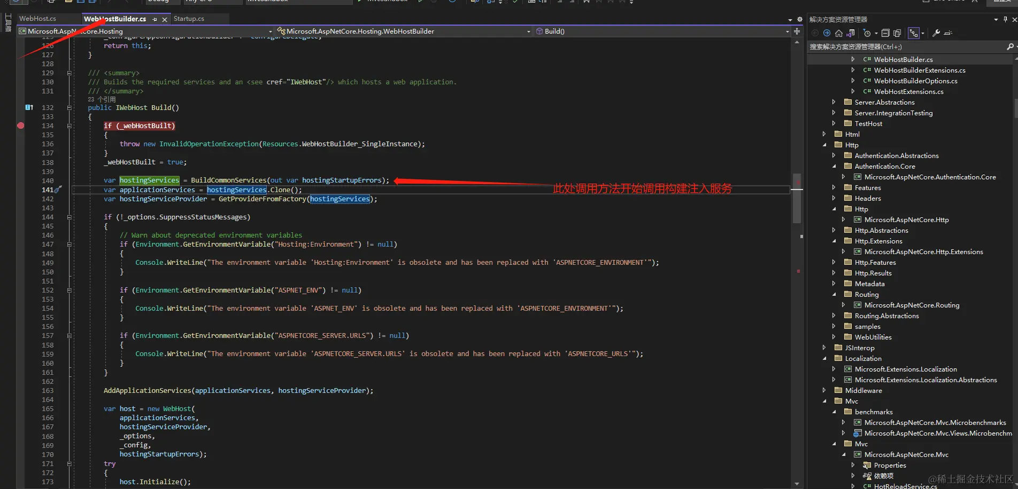Collapse the summary comment block at line 129
This screenshot has width=1018, height=489.
coord(70,73)
